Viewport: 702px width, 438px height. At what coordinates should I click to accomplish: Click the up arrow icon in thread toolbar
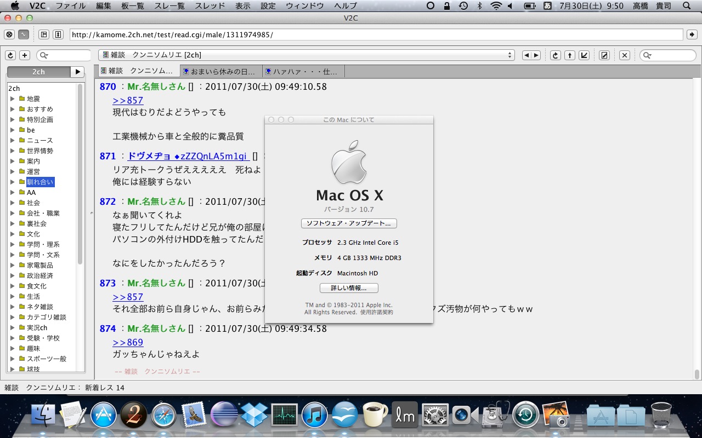[x=570, y=55]
